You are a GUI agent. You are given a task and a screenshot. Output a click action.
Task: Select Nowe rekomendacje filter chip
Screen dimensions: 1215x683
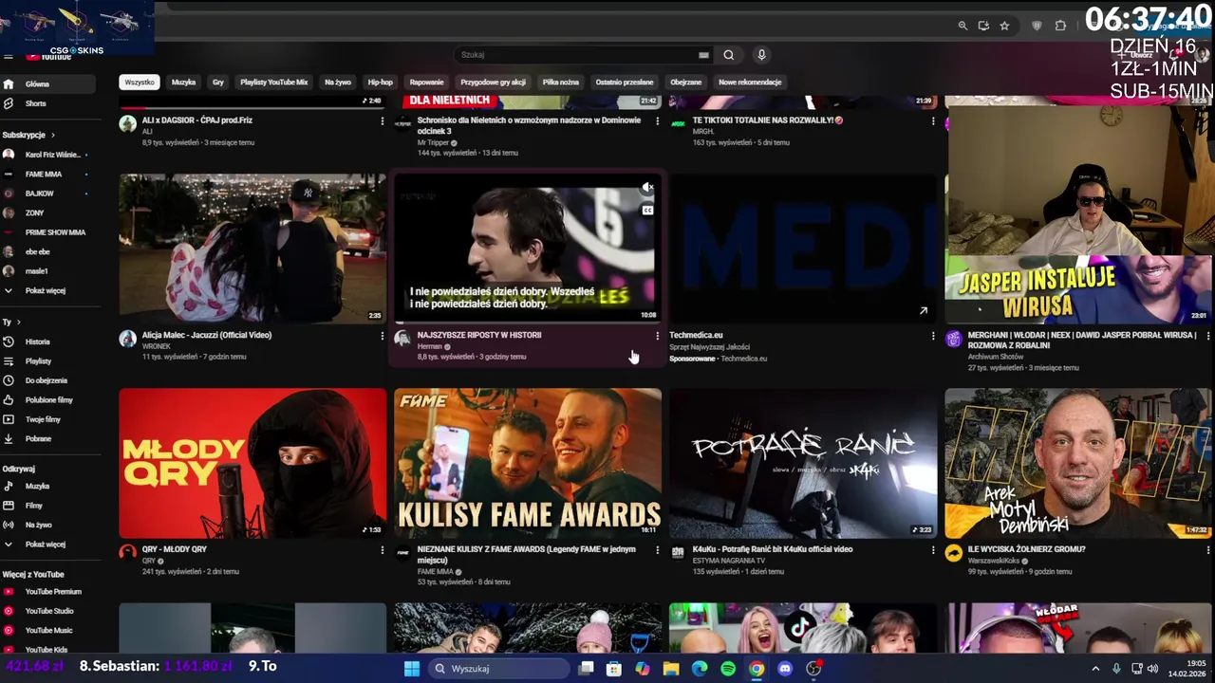(x=750, y=83)
